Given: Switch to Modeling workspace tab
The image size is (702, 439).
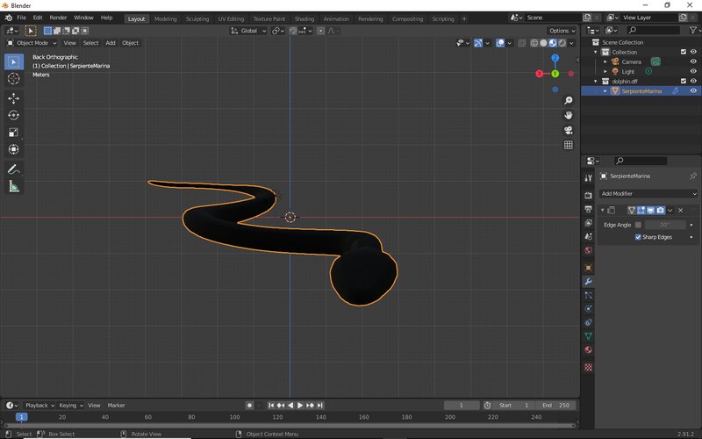Looking at the screenshot, I should [166, 18].
